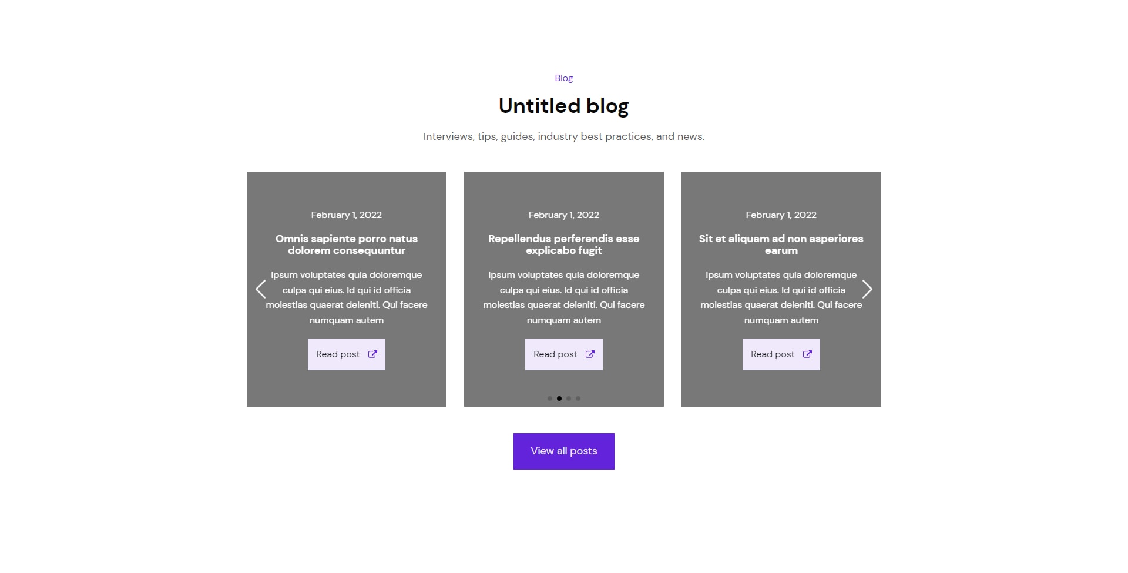Select the fourth carousel pagination dot

578,398
